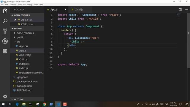This screenshot has width=190, height=107.
Task: Open the Manage gear menu
Action: tap(5, 96)
